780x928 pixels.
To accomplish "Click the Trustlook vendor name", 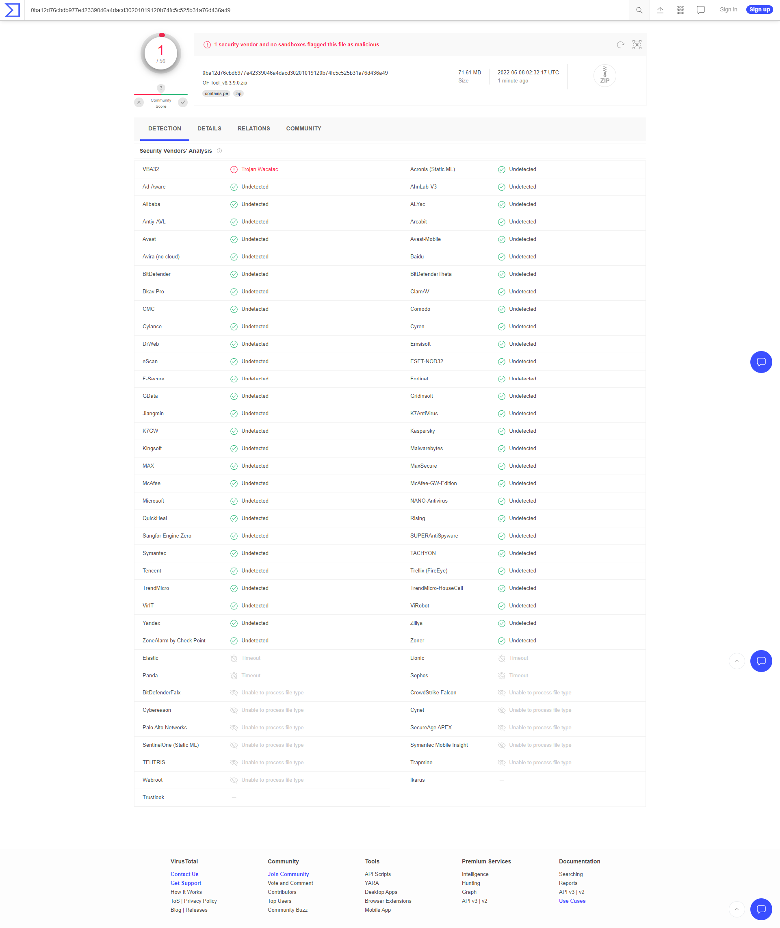I will [x=153, y=798].
